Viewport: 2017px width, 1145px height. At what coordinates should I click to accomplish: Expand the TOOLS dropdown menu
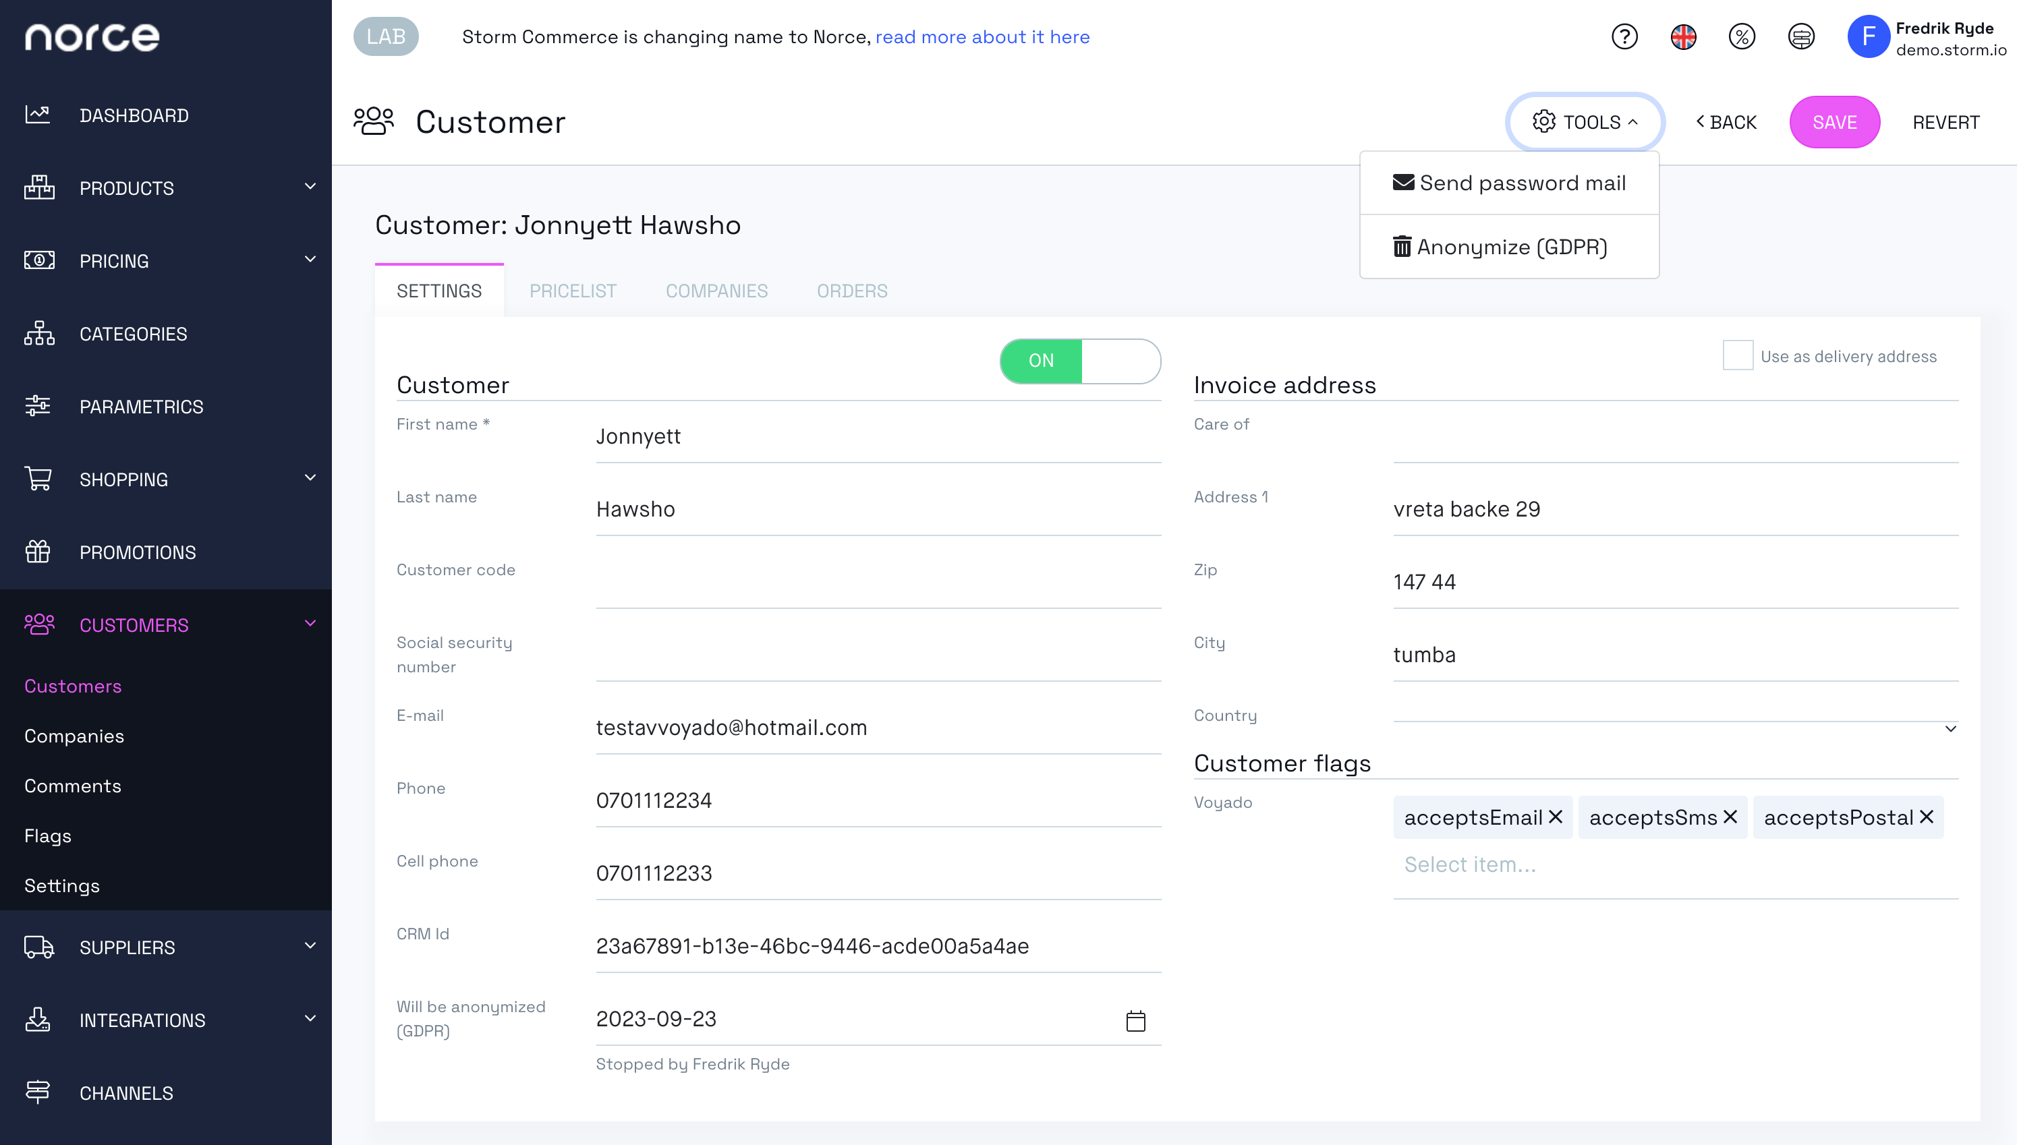click(x=1585, y=122)
